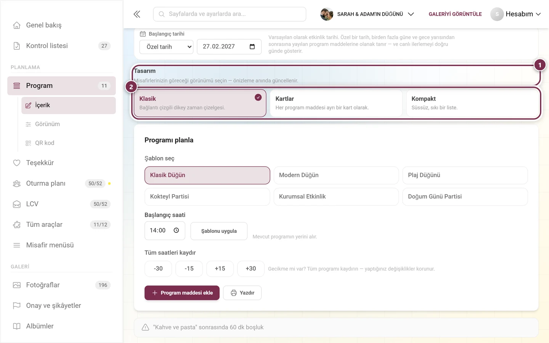The image size is (549, 343).
Task: Click the Şablonu uygula button
Action: 219,231
